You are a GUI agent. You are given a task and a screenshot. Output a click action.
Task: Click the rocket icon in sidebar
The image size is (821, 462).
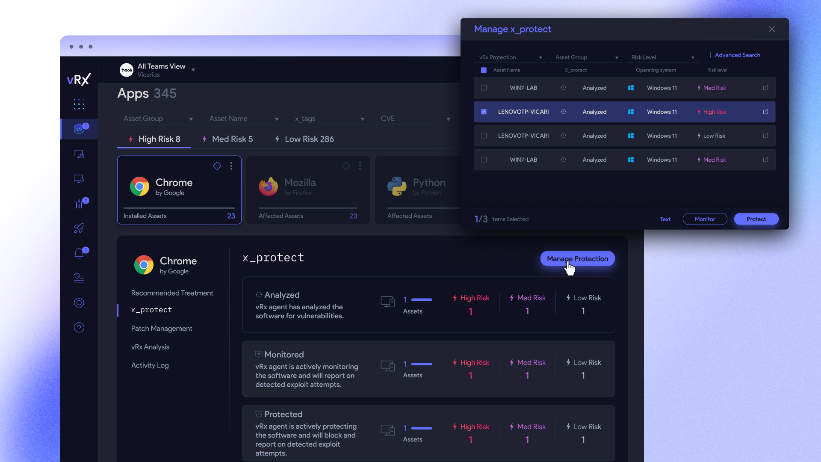(x=79, y=228)
